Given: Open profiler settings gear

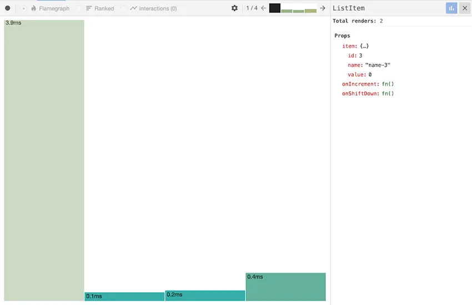Looking at the screenshot, I should 234,8.
